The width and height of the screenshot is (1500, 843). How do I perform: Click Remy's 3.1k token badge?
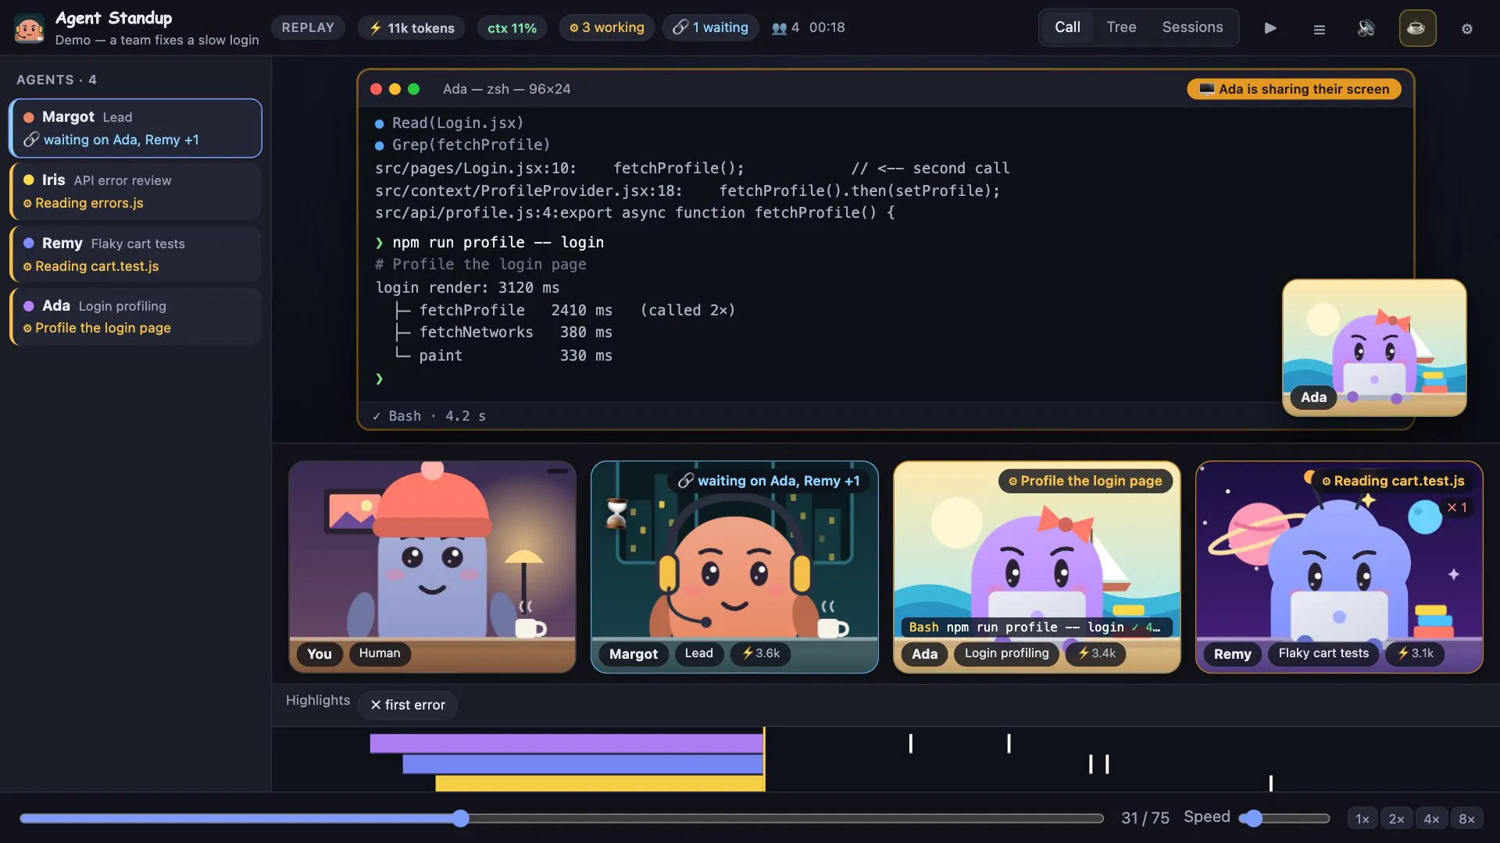point(1415,653)
